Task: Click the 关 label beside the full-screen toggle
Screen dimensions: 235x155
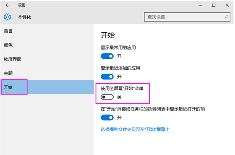Action: [119, 97]
